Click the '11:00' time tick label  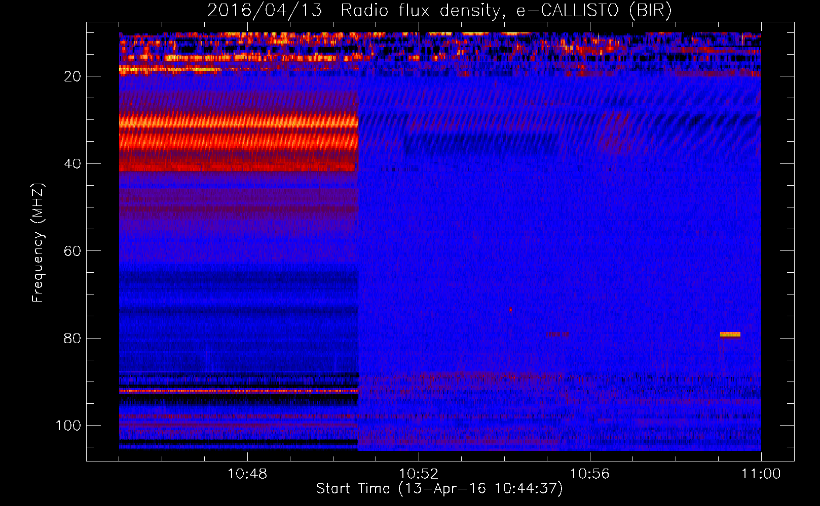[x=761, y=474]
